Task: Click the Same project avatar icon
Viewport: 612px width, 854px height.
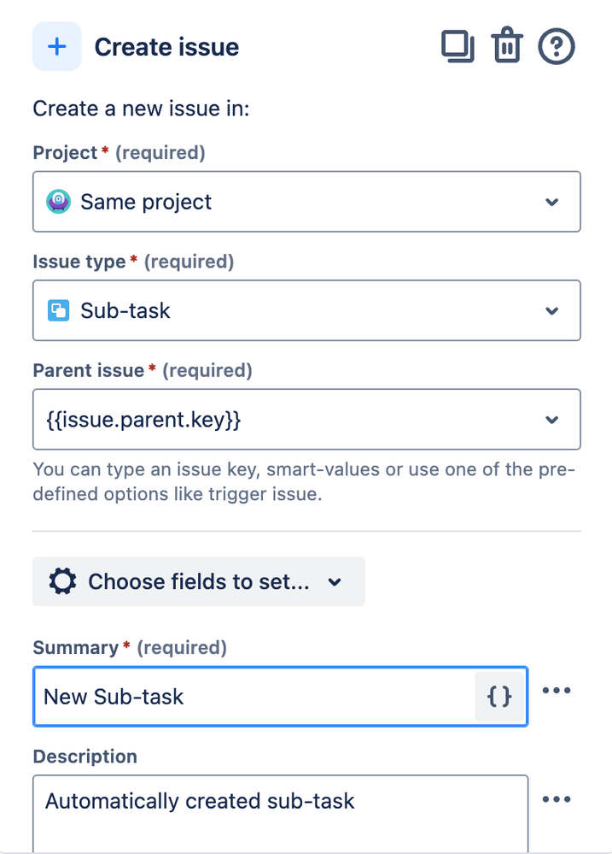Action: pos(58,203)
